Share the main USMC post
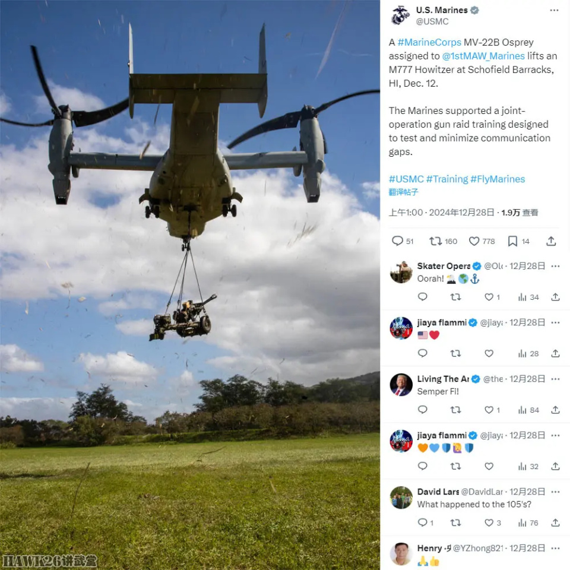 point(551,241)
